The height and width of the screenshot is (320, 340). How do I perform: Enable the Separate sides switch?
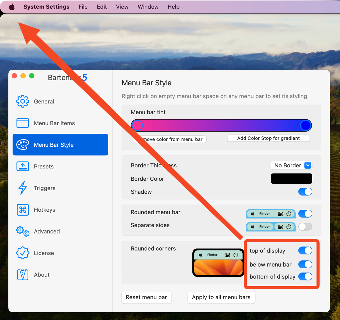[x=305, y=227]
